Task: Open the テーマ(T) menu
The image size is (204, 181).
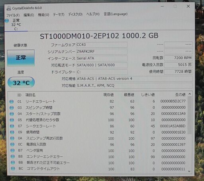Action: pos(59,15)
